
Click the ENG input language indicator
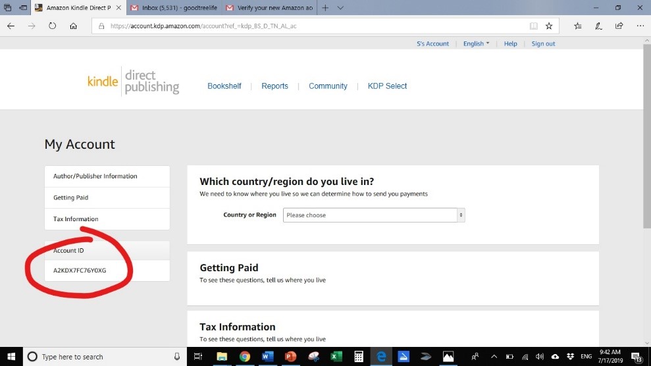pos(586,357)
